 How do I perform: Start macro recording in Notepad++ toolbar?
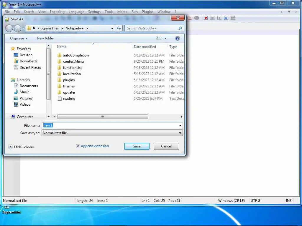[x=206, y=18]
